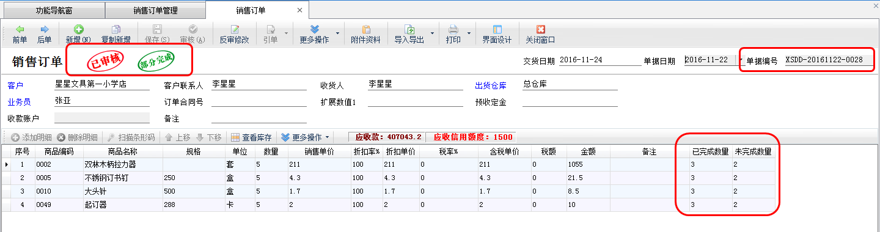Image resolution: width=880 pixels, height=232 pixels.
Task: Expand 更多操作 in the detail grid toolbar
Action: click(x=305, y=137)
